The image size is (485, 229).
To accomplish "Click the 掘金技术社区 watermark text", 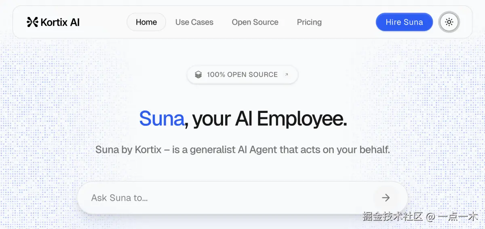I will pyautogui.click(x=392, y=217).
